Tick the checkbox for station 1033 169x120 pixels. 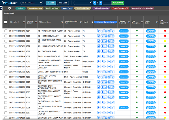click(x=6, y=77)
